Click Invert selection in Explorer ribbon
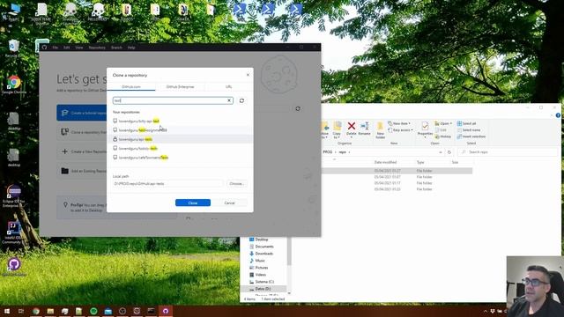Image resolution: width=564 pixels, height=317 pixels. pyautogui.click(x=471, y=136)
